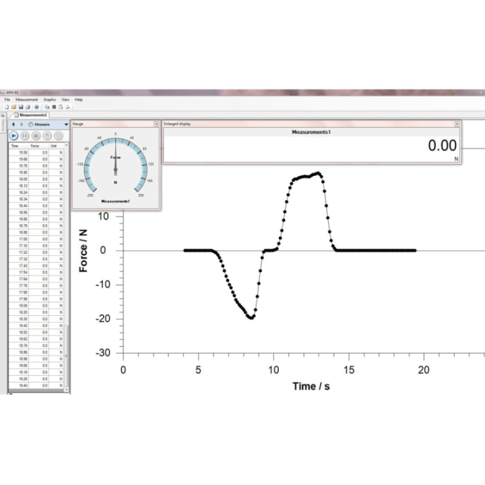Select the table row with time 17.10
Image resolution: width=485 pixels, height=485 pixels.
pyautogui.click(x=36, y=246)
